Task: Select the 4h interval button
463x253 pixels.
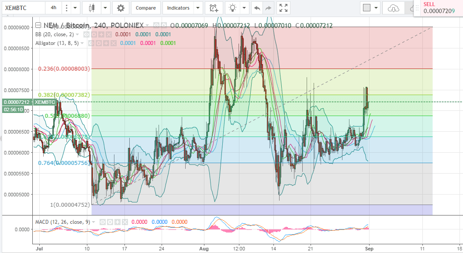Action: coord(53,8)
